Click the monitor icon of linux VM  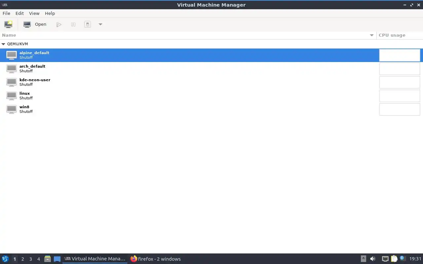(x=12, y=96)
